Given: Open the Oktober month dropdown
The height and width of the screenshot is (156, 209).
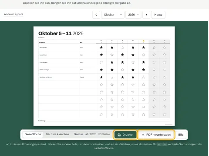Looking at the screenshot, I should click(x=113, y=15).
